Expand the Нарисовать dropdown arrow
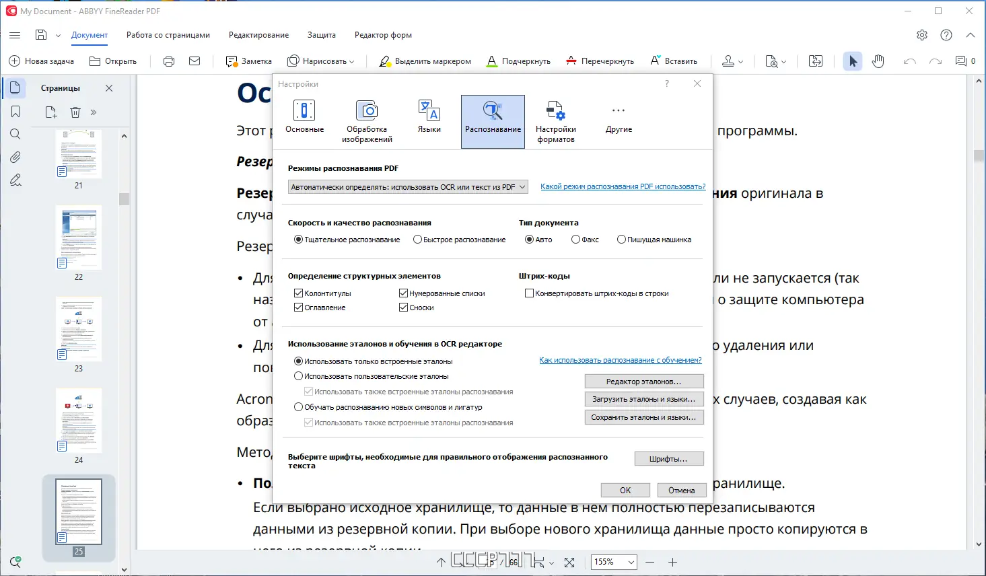Image resolution: width=986 pixels, height=576 pixels. (x=352, y=61)
